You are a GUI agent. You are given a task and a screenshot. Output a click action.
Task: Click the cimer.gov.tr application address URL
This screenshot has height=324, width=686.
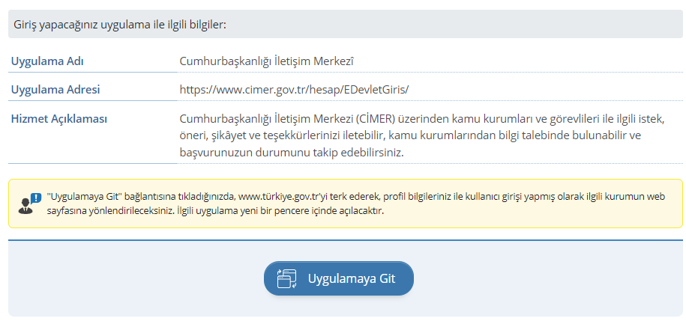(294, 90)
